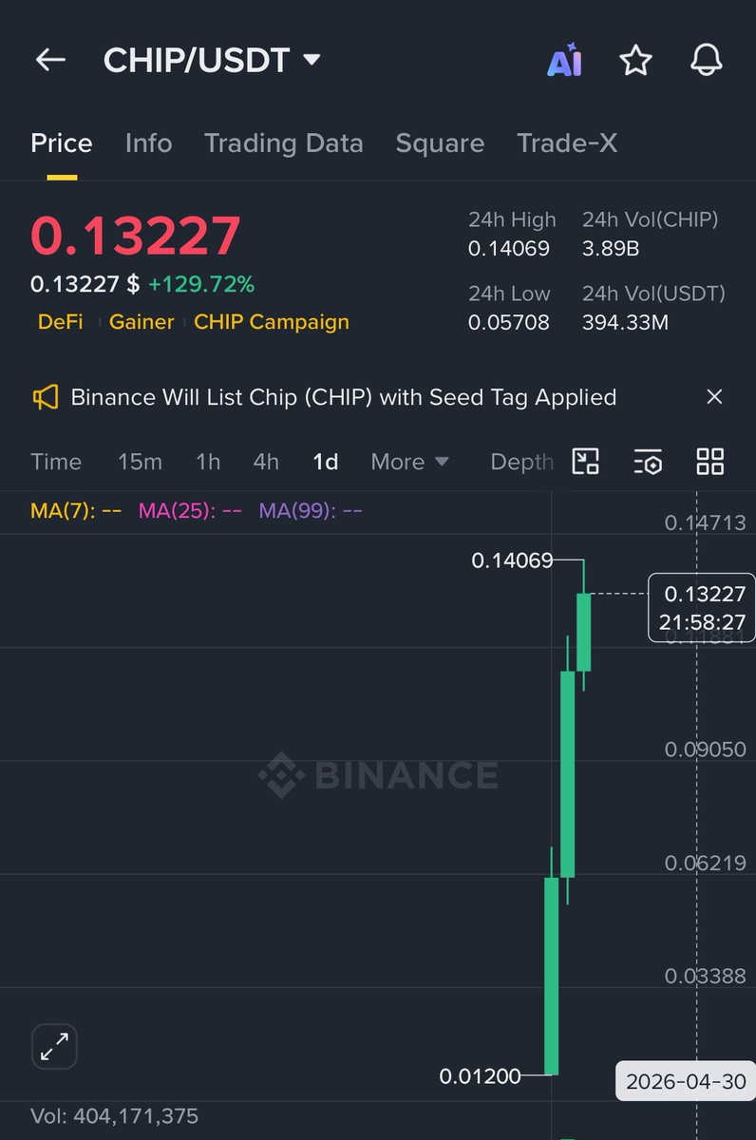Select the 4h chart interval
756x1140 pixels.
(266, 462)
